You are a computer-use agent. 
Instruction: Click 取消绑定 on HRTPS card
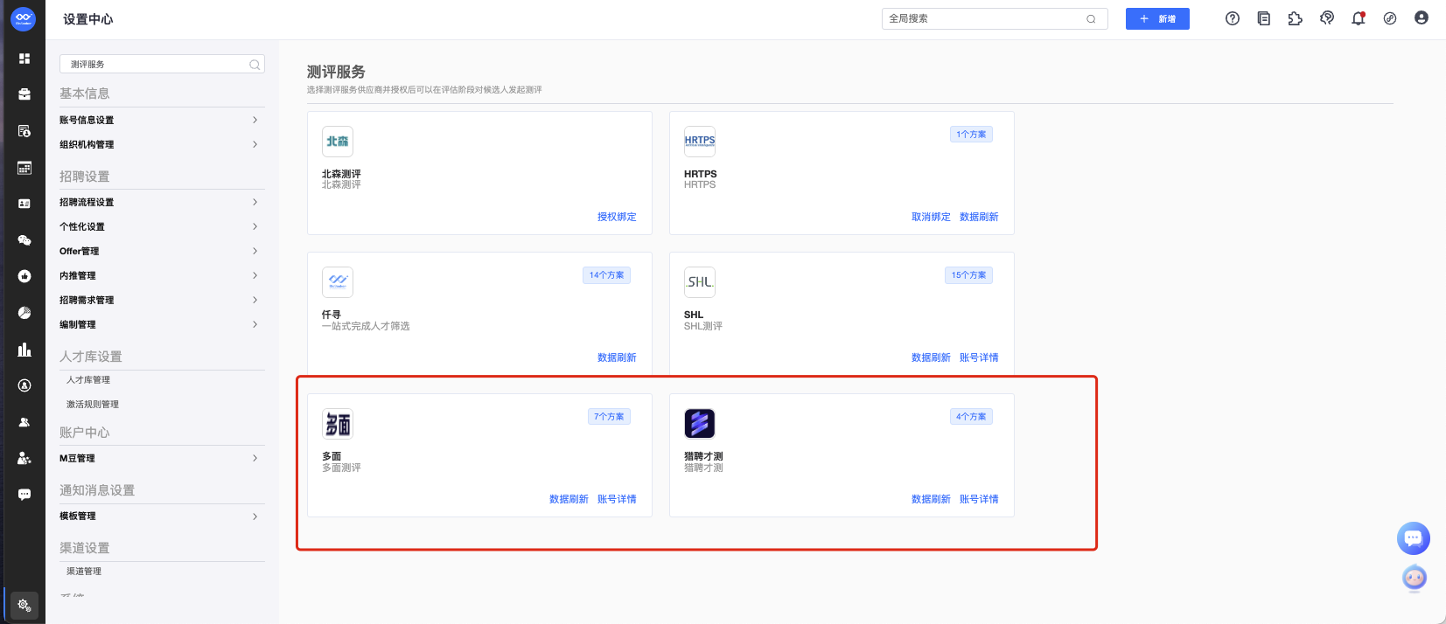[x=931, y=217]
